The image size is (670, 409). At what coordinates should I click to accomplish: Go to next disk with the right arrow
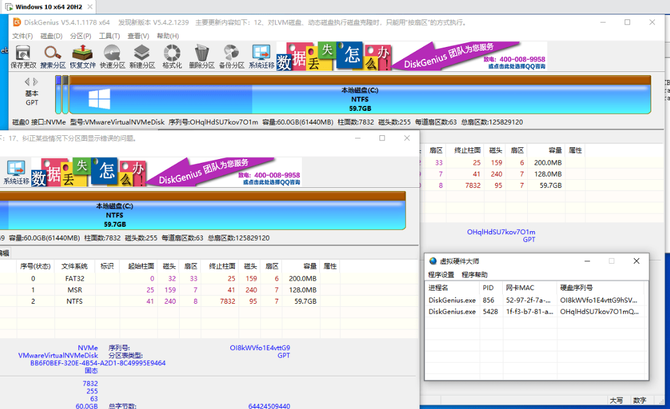(36, 81)
